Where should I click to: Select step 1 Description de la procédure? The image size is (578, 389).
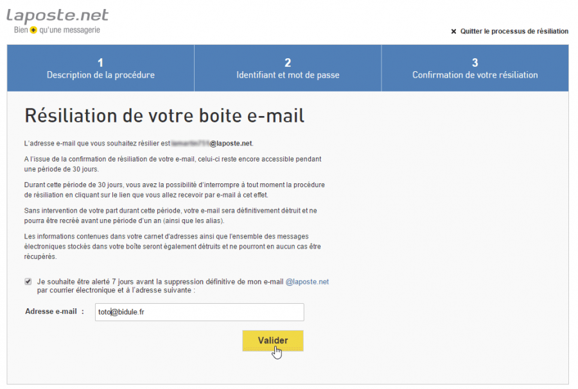click(100, 68)
